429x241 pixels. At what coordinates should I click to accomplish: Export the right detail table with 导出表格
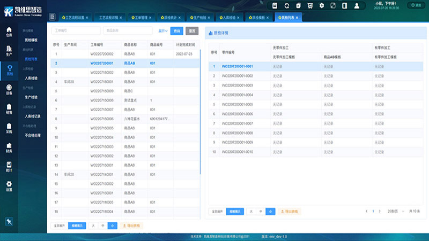click(289, 212)
